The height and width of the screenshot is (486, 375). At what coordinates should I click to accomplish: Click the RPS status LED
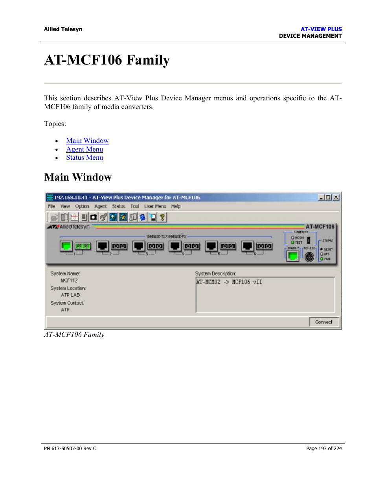coord(322,254)
